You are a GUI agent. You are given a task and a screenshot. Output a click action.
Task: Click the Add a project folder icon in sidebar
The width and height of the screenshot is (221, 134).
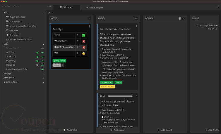[7, 21]
